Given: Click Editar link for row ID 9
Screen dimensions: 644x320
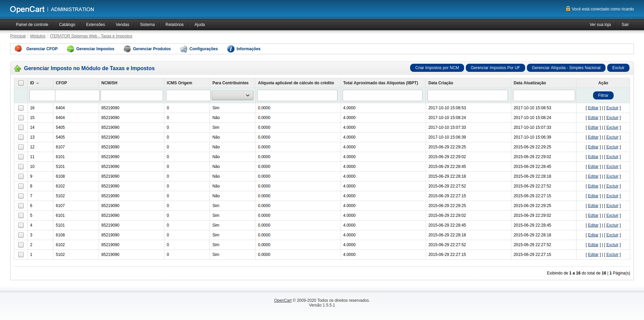Looking at the screenshot, I should 593,176.
